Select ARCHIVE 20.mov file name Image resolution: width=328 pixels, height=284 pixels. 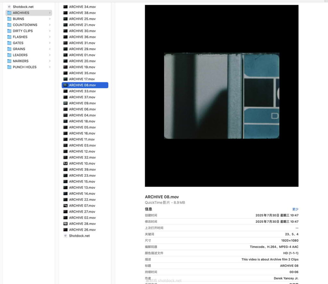point(82,61)
